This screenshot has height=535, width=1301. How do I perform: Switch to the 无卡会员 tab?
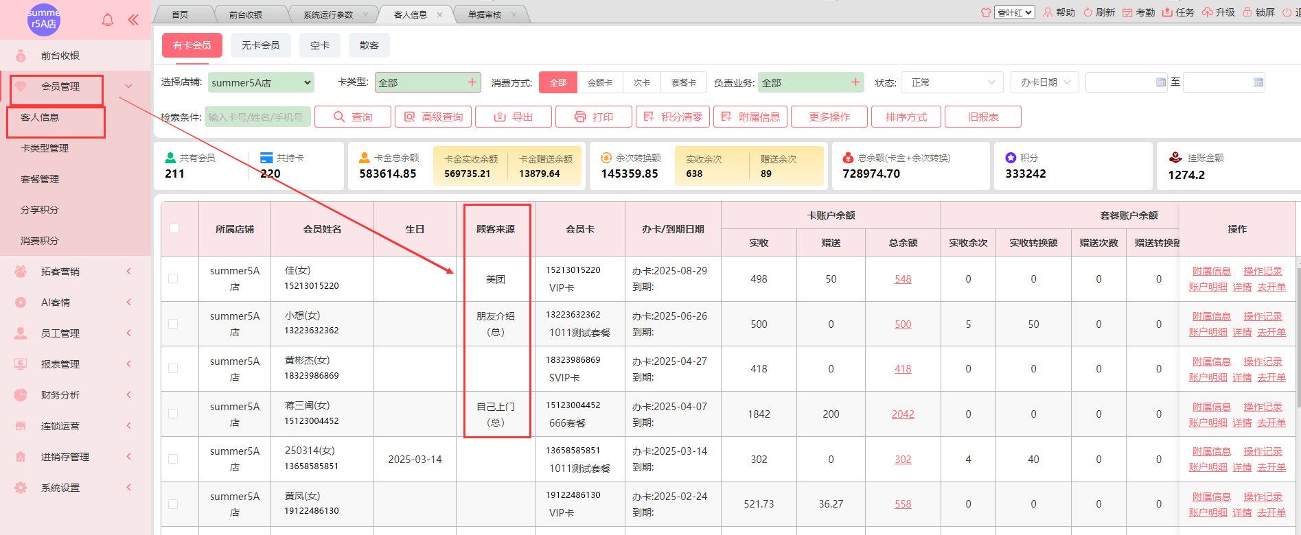pyautogui.click(x=260, y=45)
